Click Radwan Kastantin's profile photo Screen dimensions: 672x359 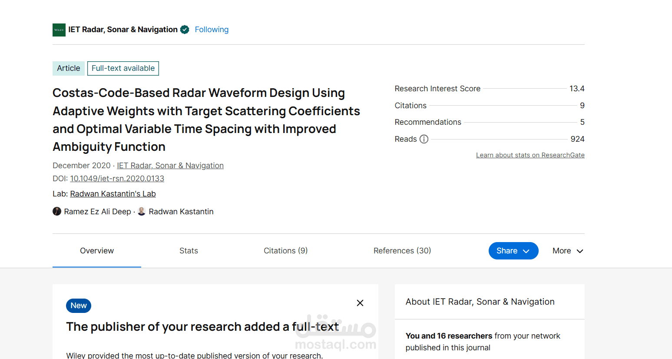click(x=142, y=212)
